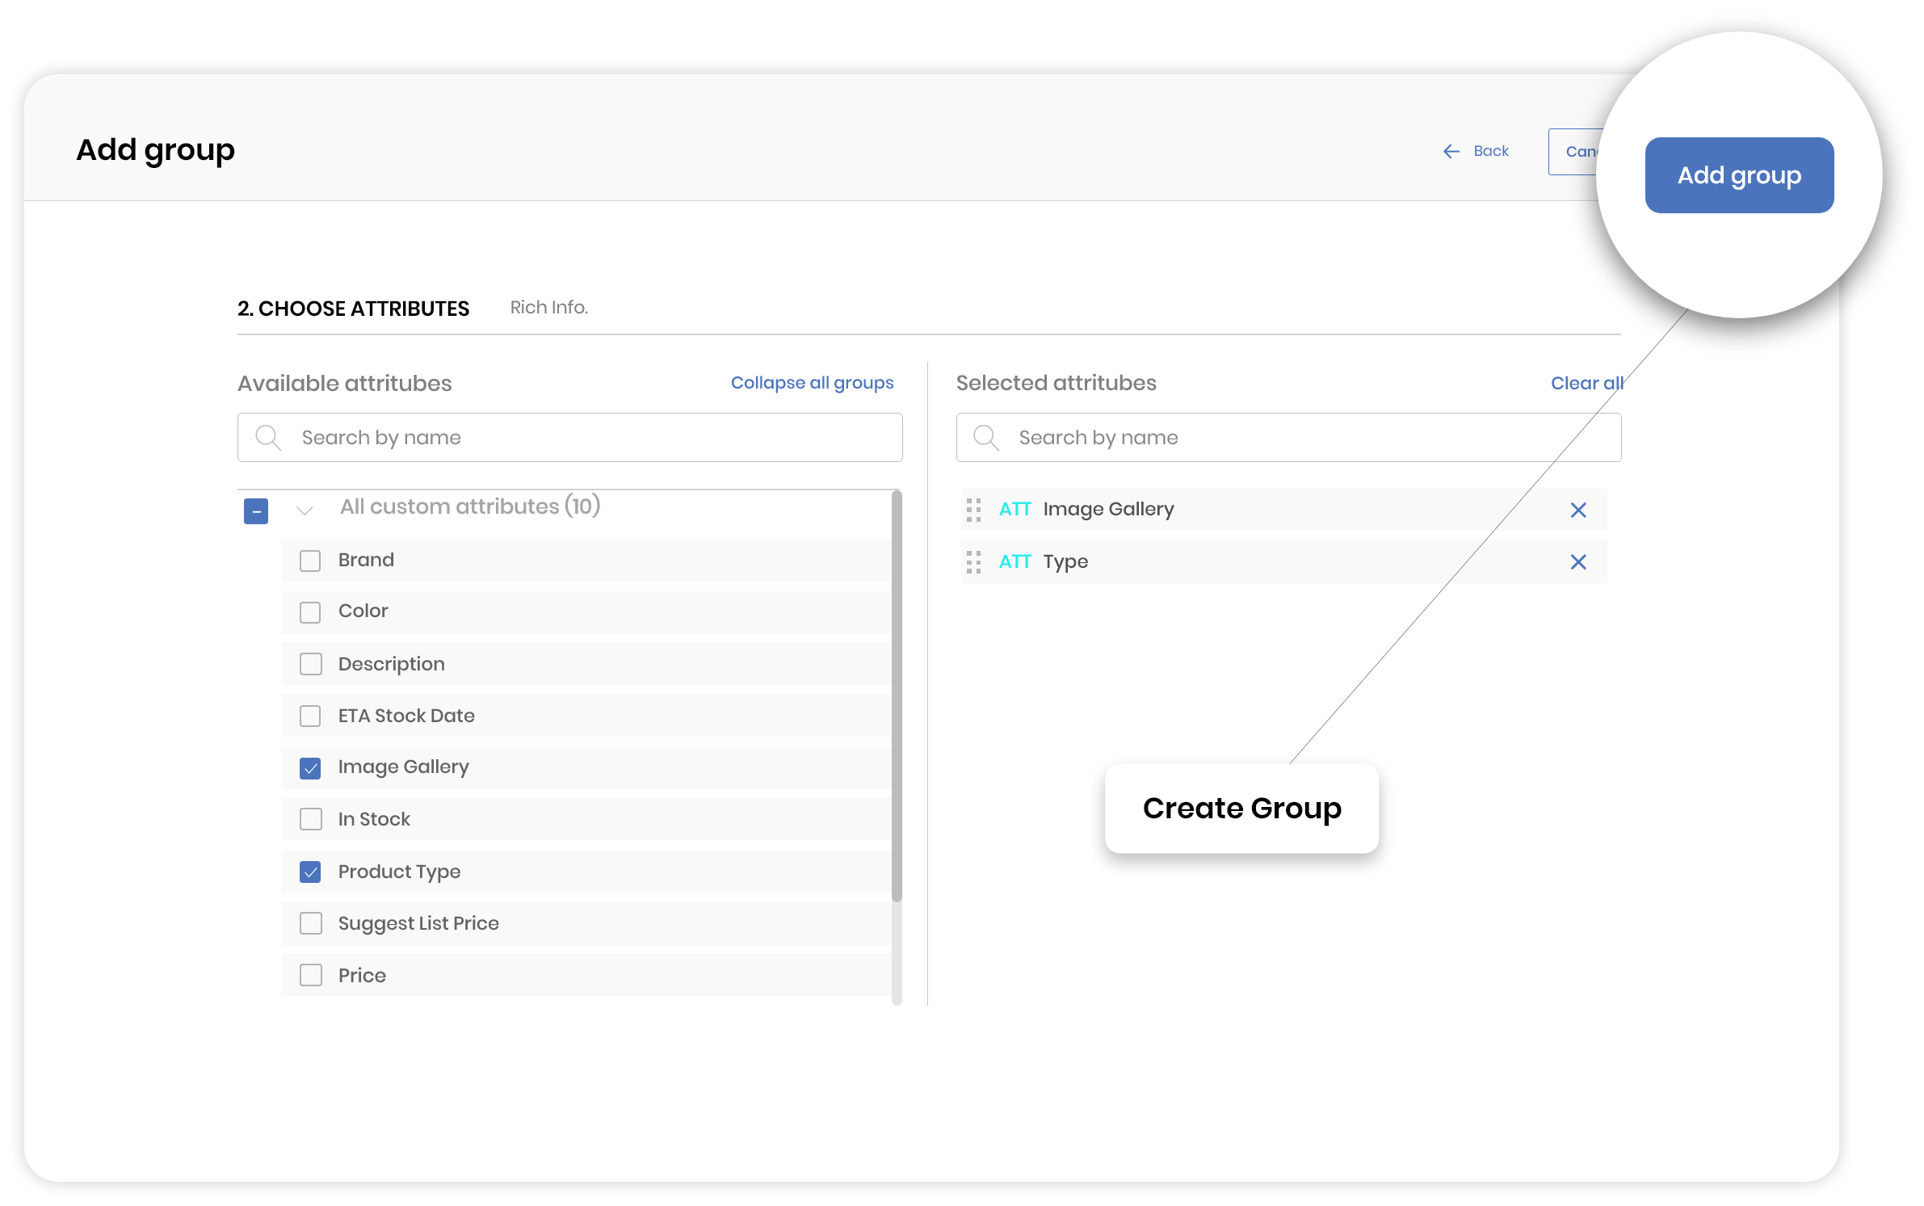The height and width of the screenshot is (1206, 1924).
Task: Grab the Image Gallery drag handle
Action: [x=973, y=510]
